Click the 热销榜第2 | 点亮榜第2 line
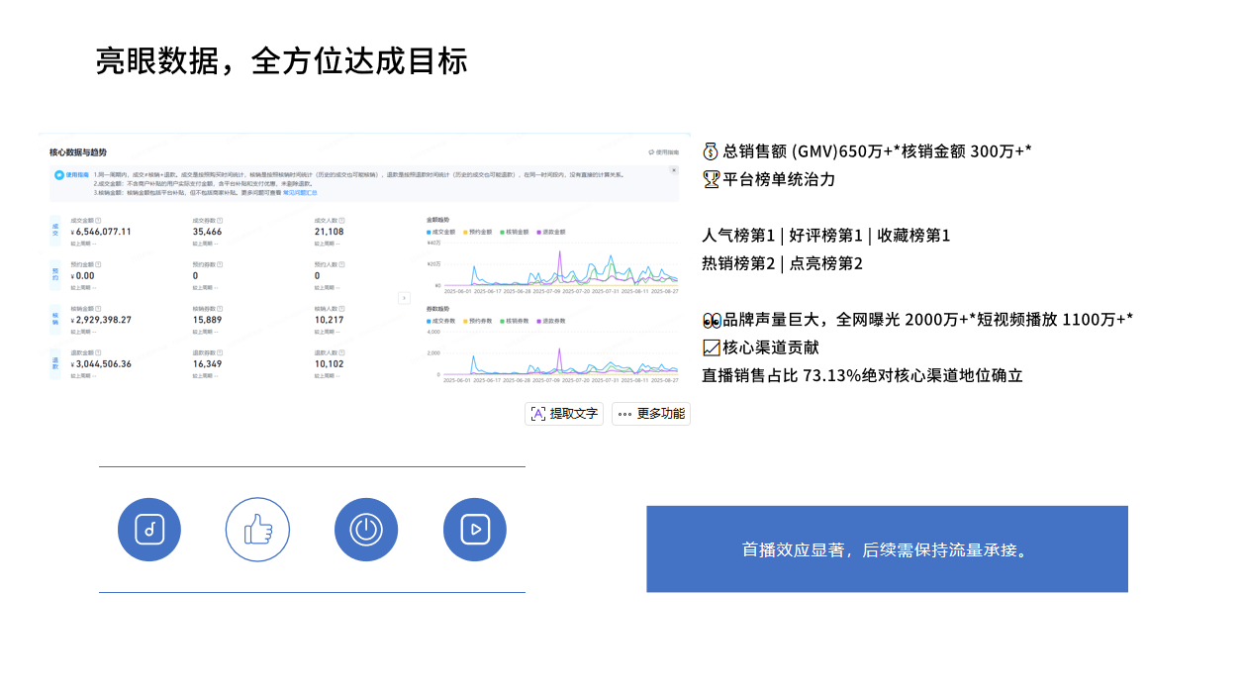 click(x=783, y=263)
